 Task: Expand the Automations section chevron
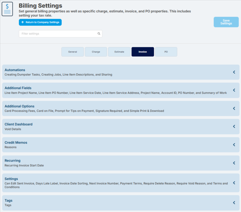[x=234, y=72]
